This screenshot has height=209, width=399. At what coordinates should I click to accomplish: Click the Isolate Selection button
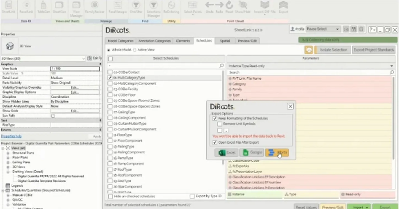333,50
